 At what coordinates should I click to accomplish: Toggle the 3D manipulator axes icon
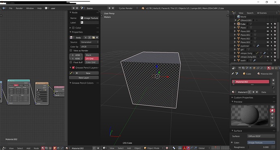185,148
